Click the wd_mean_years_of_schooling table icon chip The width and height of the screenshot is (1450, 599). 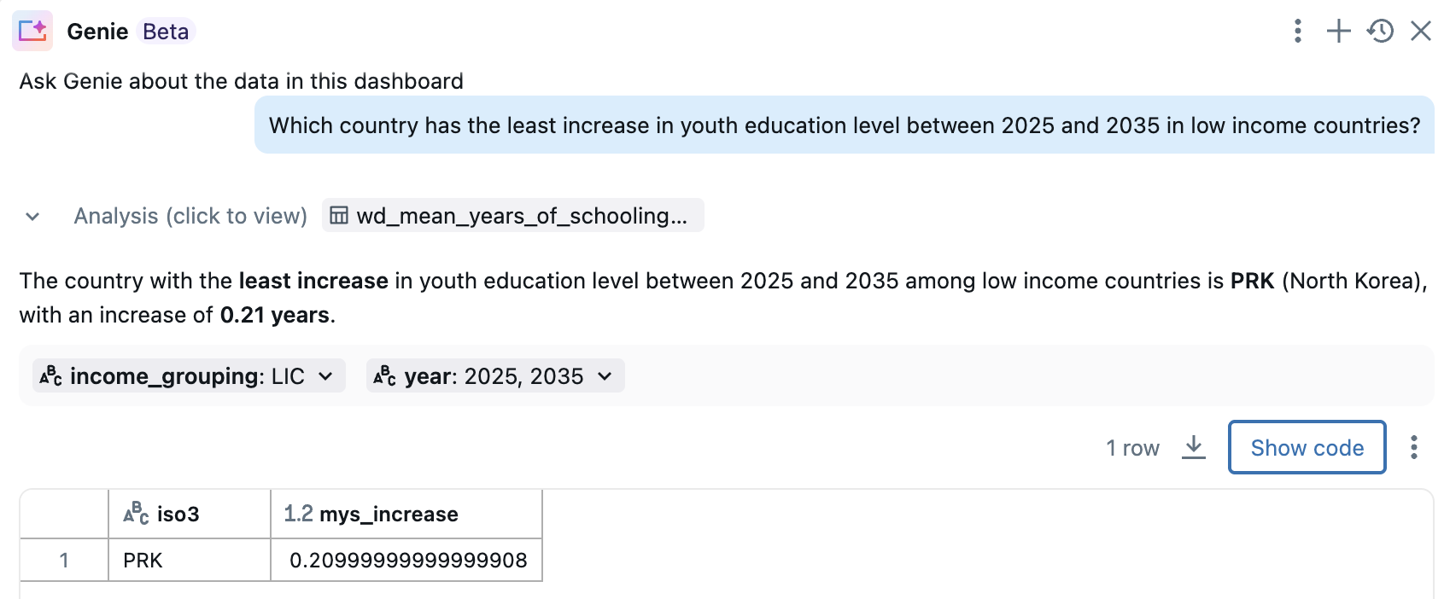click(x=512, y=216)
